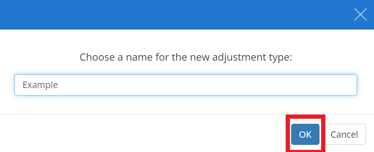
Task: Cancel the new adjustment type dialog
Action: pos(344,134)
